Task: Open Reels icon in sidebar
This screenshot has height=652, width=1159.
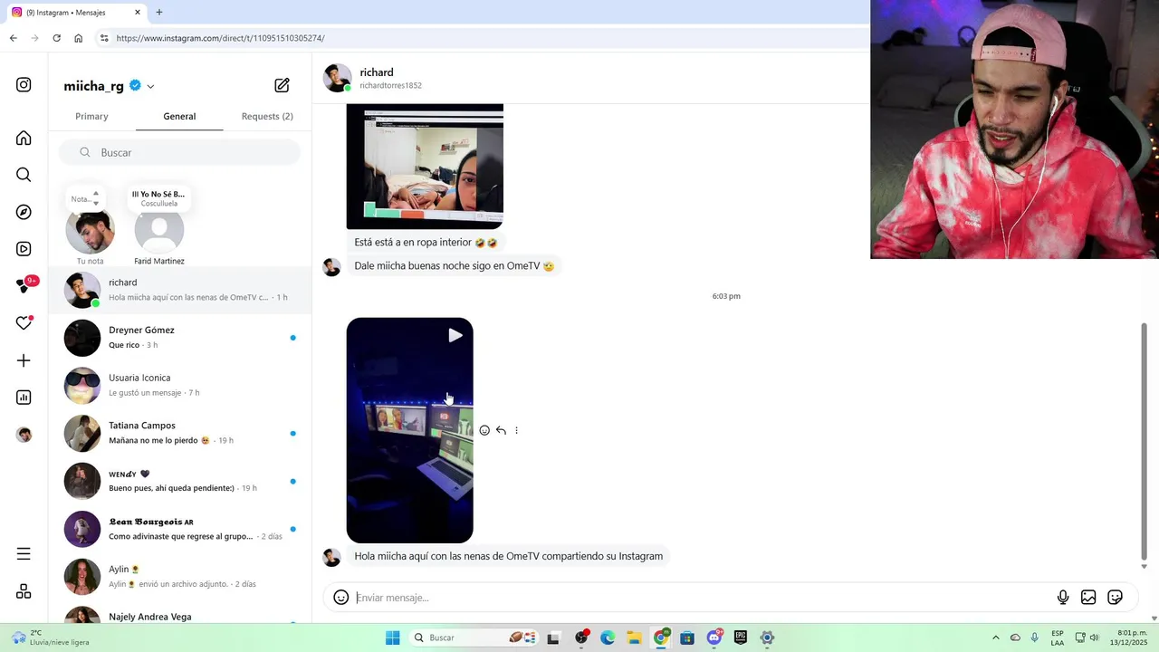Action: click(x=24, y=249)
